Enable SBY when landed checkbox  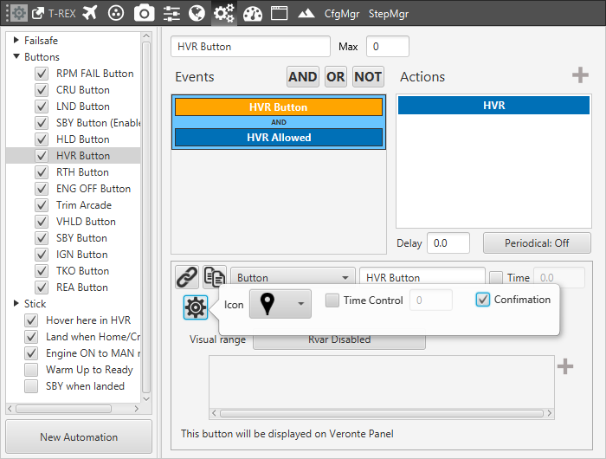(x=31, y=386)
